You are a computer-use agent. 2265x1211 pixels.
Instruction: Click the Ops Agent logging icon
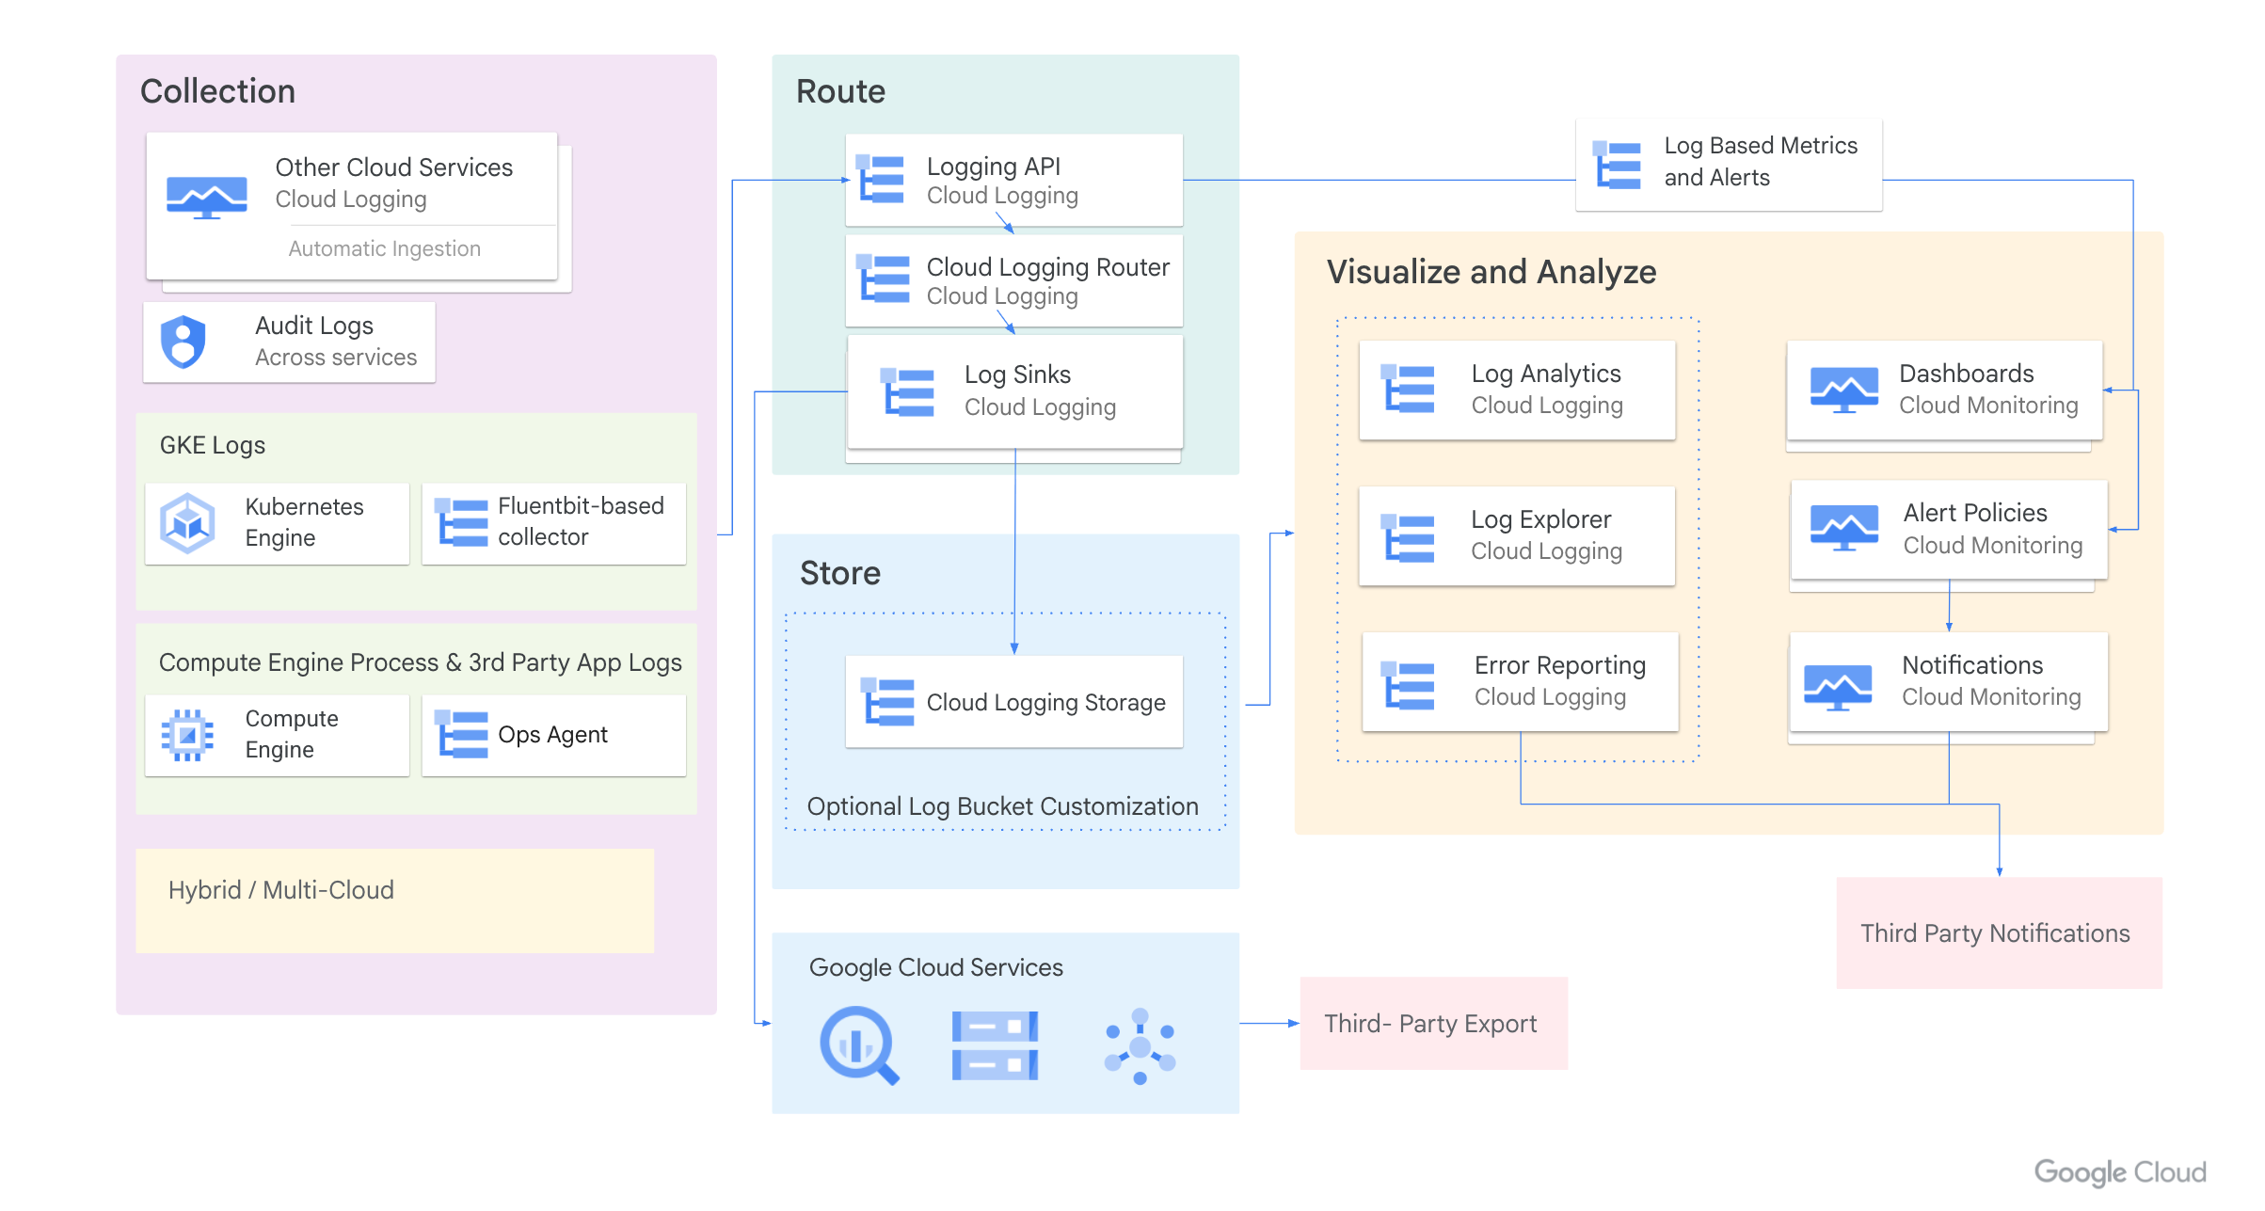point(461,734)
